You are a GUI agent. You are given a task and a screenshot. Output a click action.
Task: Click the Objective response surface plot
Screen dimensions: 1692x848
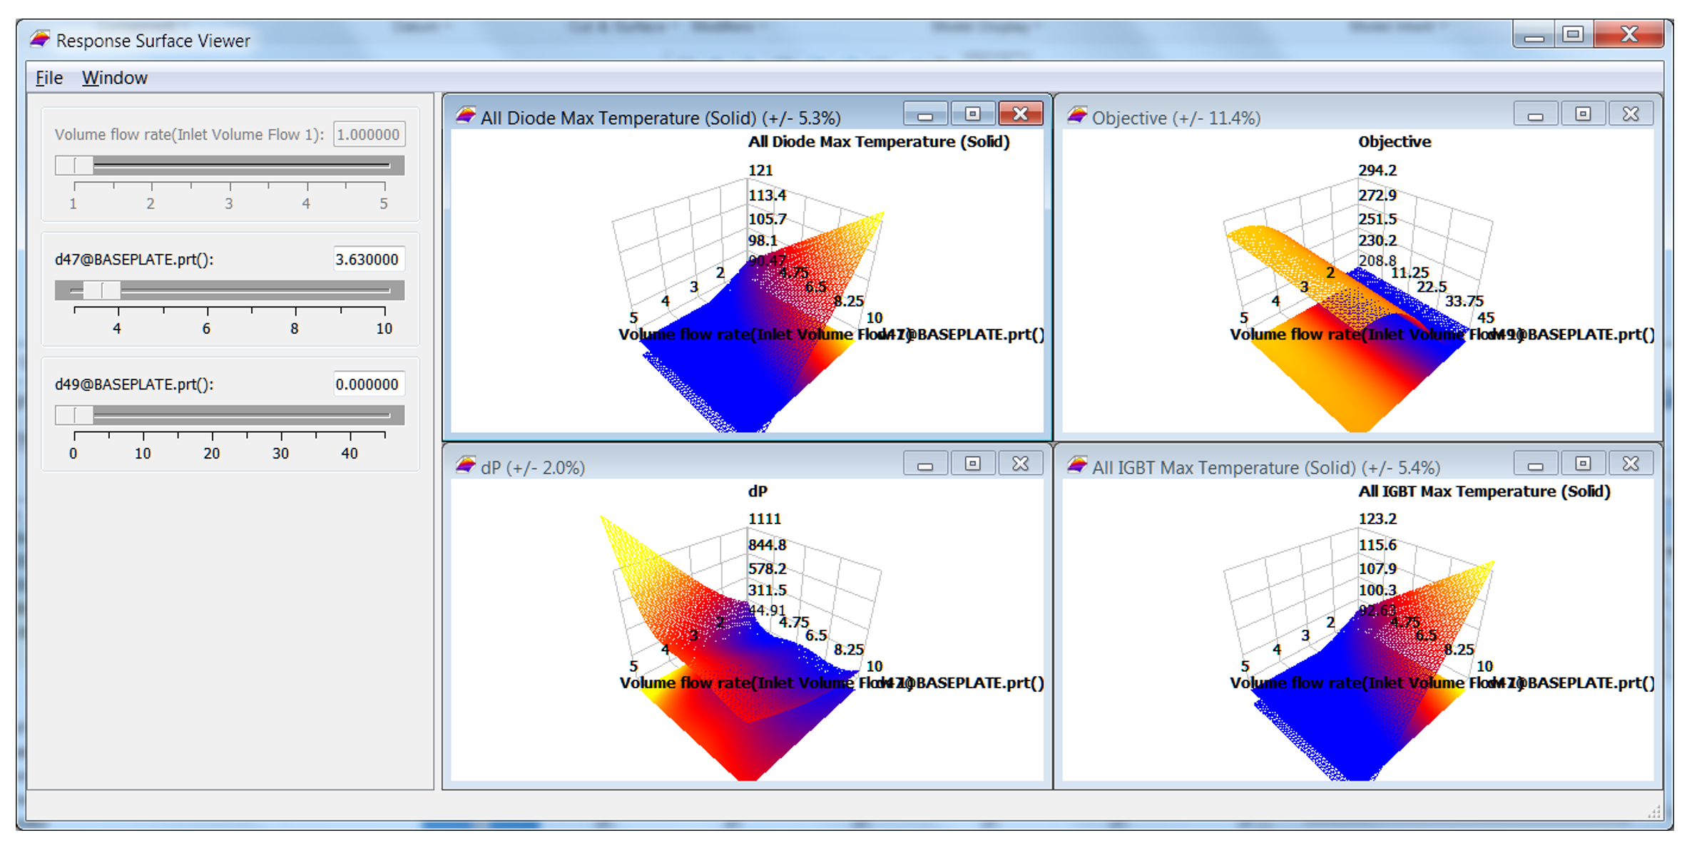pos(1357,280)
